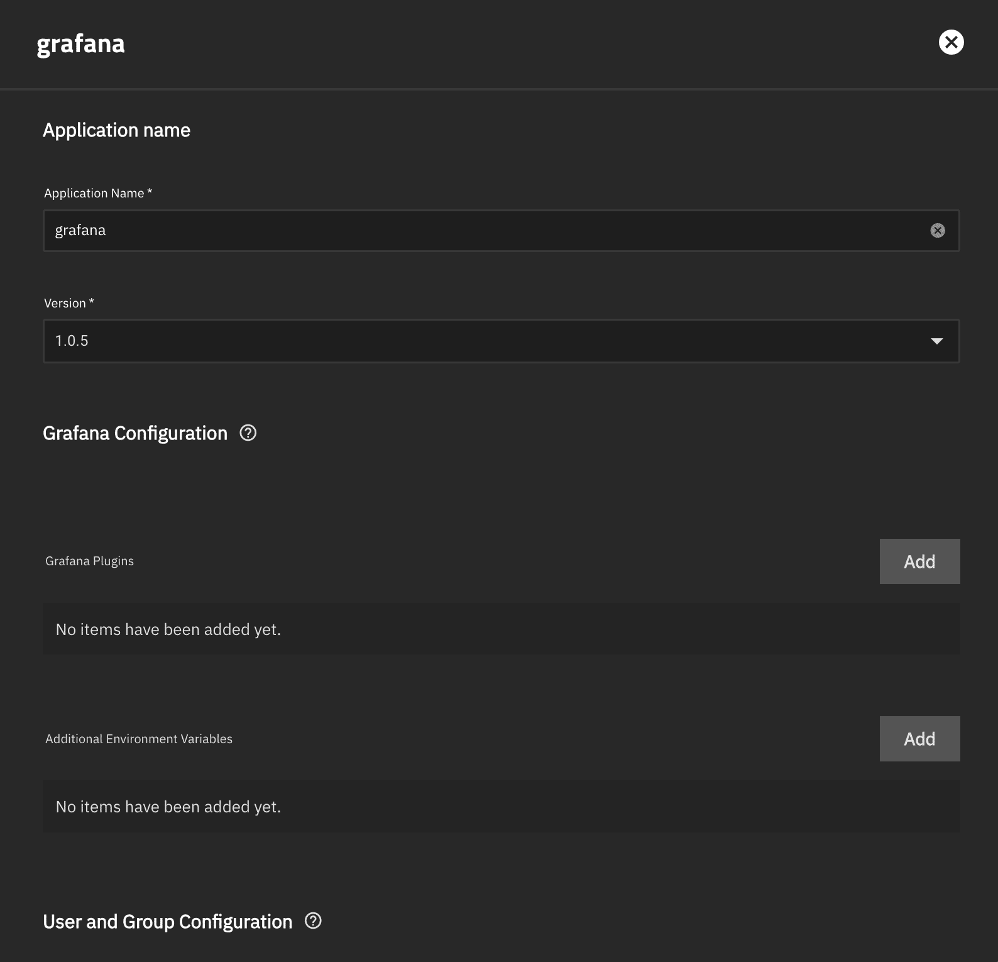998x962 pixels.
Task: Open User and Group Configuration help tooltip
Action: [x=313, y=921]
